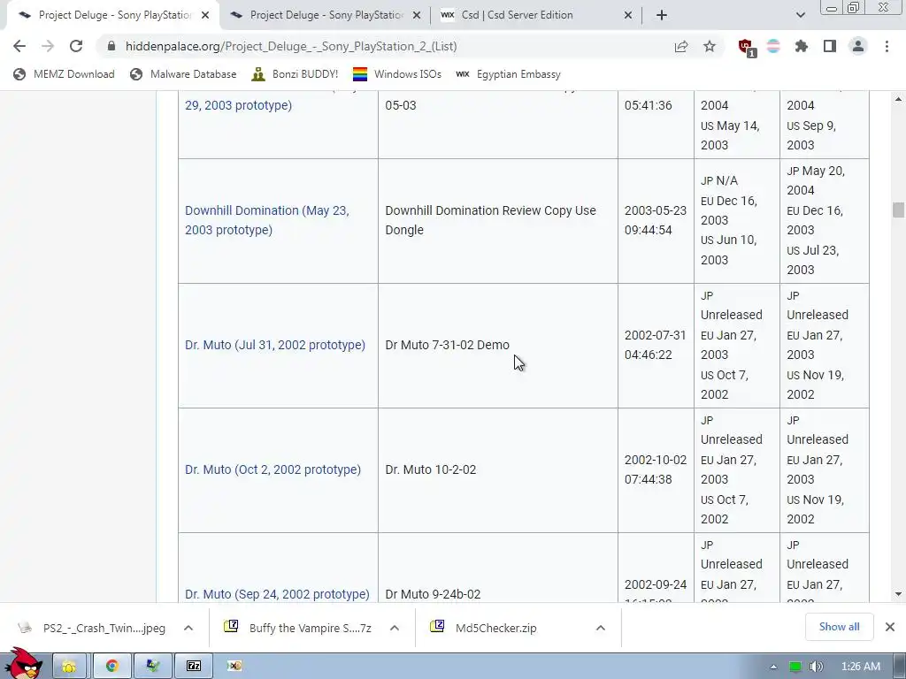Open the Windows ISOs bookmark

click(397, 74)
